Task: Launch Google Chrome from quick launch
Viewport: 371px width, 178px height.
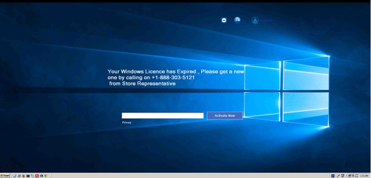Action: pyautogui.click(x=46, y=176)
